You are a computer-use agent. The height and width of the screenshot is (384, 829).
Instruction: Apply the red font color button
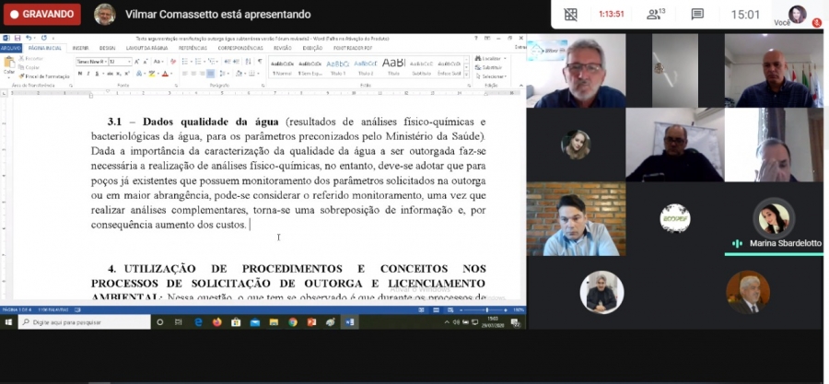coord(166,74)
